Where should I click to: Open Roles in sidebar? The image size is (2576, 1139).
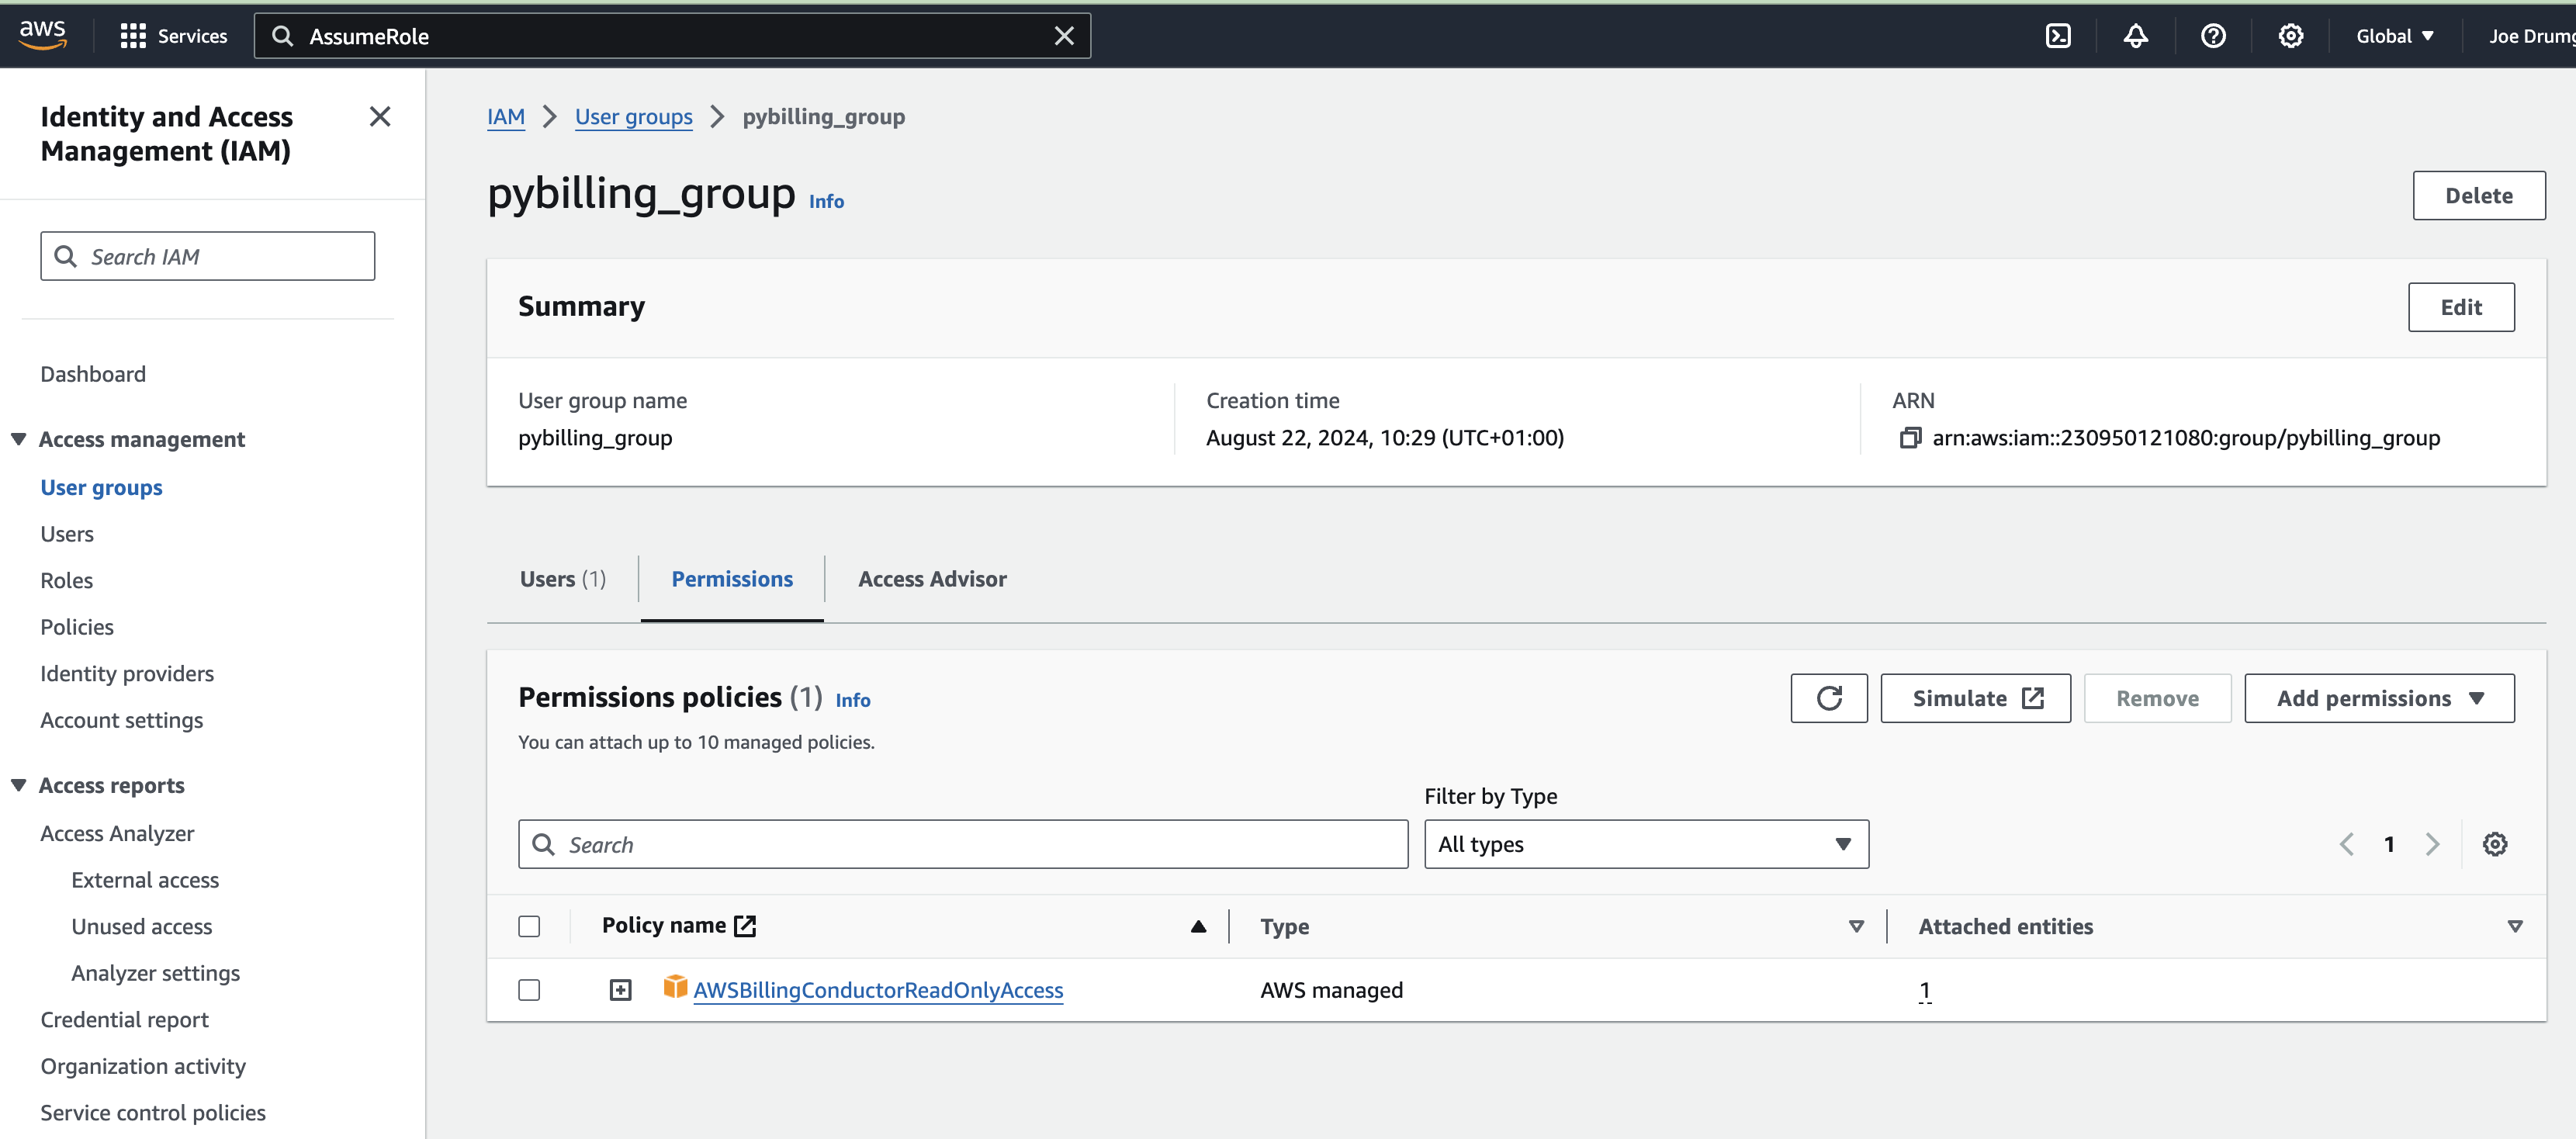(66, 580)
